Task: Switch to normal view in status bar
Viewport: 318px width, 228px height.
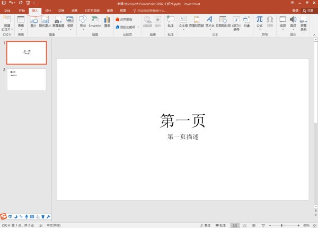Action: [x=235, y=225]
